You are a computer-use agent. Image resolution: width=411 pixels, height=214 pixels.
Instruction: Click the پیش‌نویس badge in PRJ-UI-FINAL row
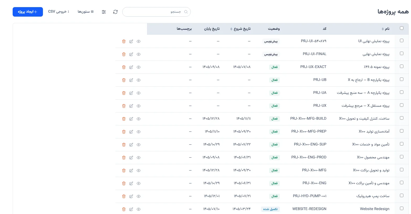[271, 54]
